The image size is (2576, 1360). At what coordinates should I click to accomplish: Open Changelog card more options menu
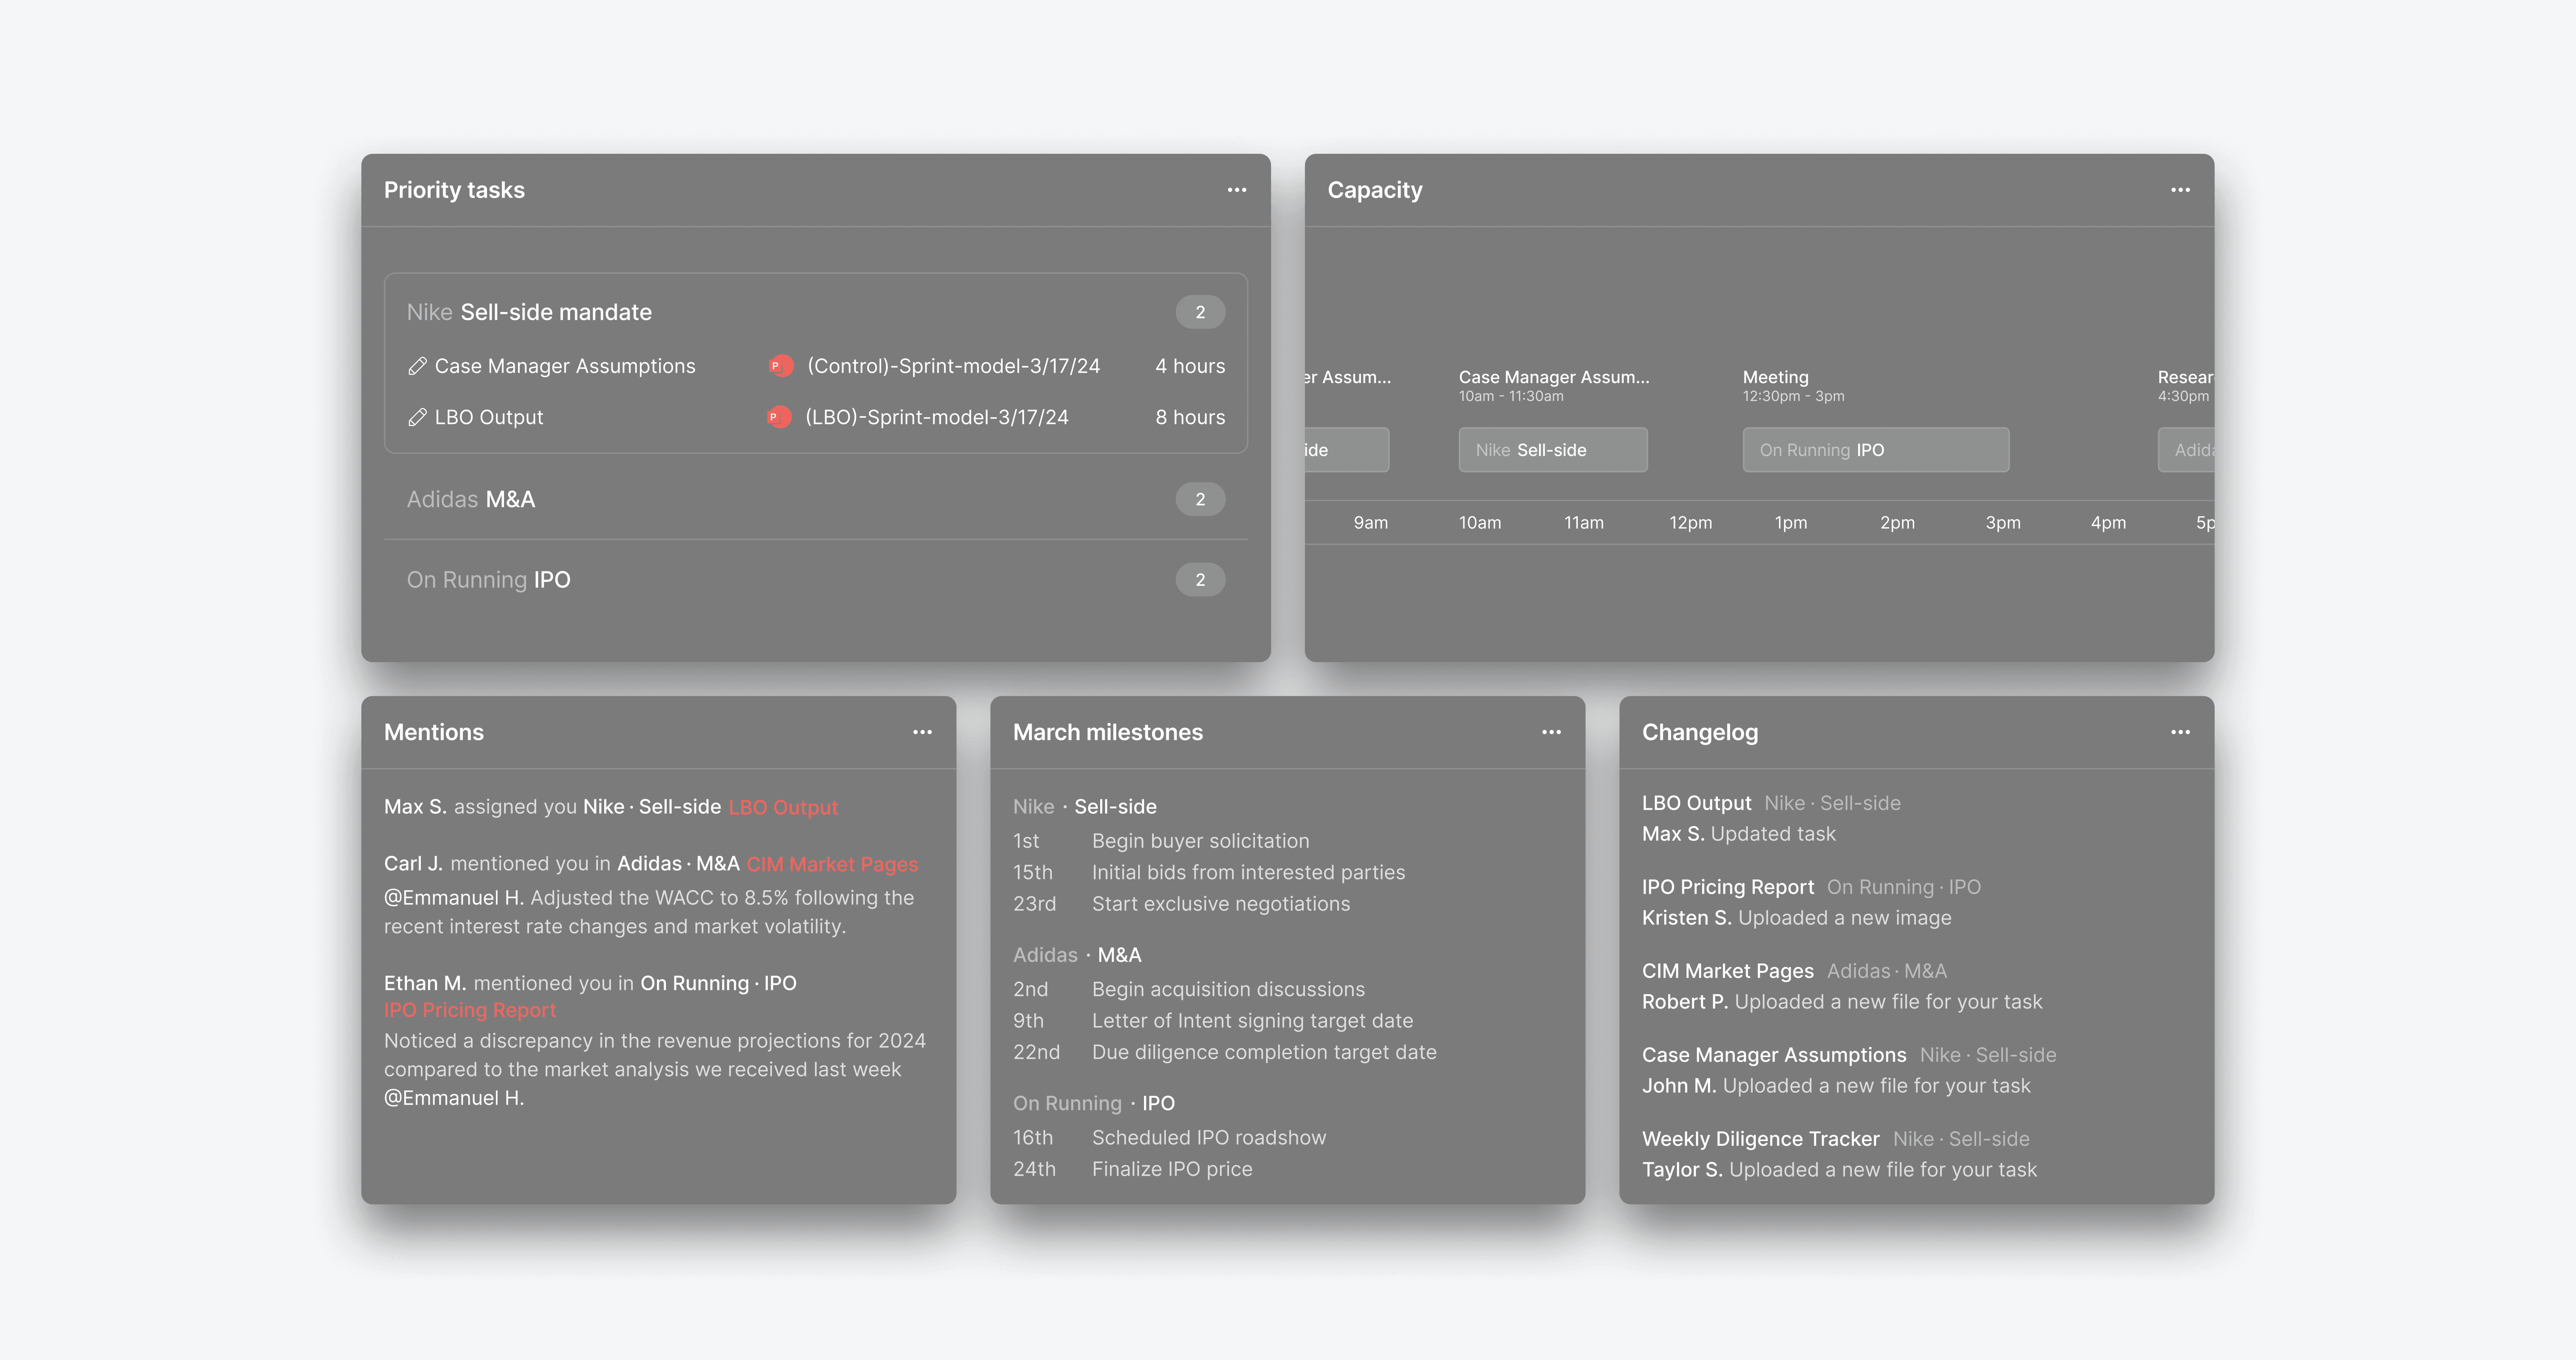[2180, 732]
